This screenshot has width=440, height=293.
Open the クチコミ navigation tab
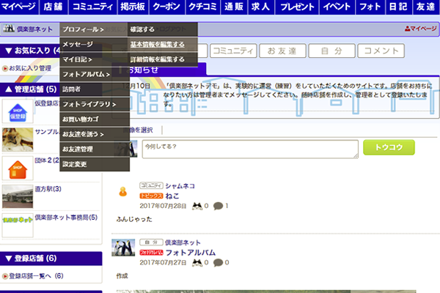pos(202,7)
